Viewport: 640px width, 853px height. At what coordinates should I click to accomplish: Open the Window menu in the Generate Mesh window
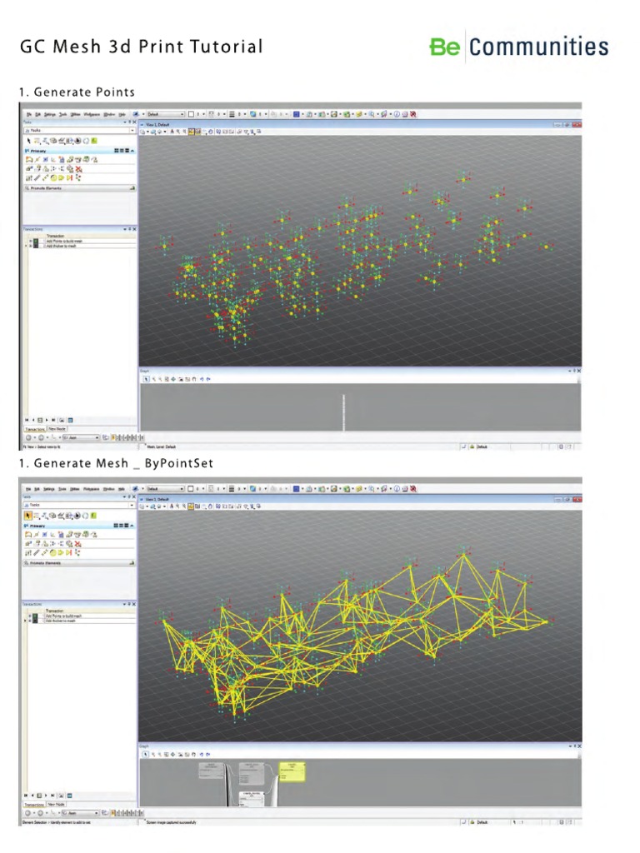coord(109,489)
